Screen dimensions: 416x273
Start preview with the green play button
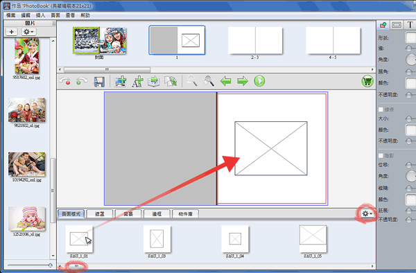coord(259,81)
